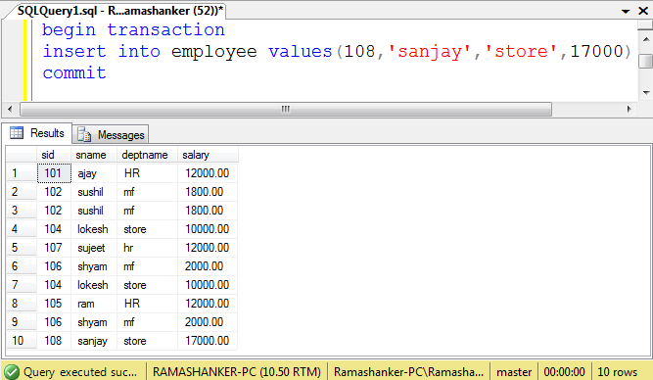Click the vertical scrollbar thumb in editor
Viewport: 653px width, 380px height.
[x=646, y=61]
